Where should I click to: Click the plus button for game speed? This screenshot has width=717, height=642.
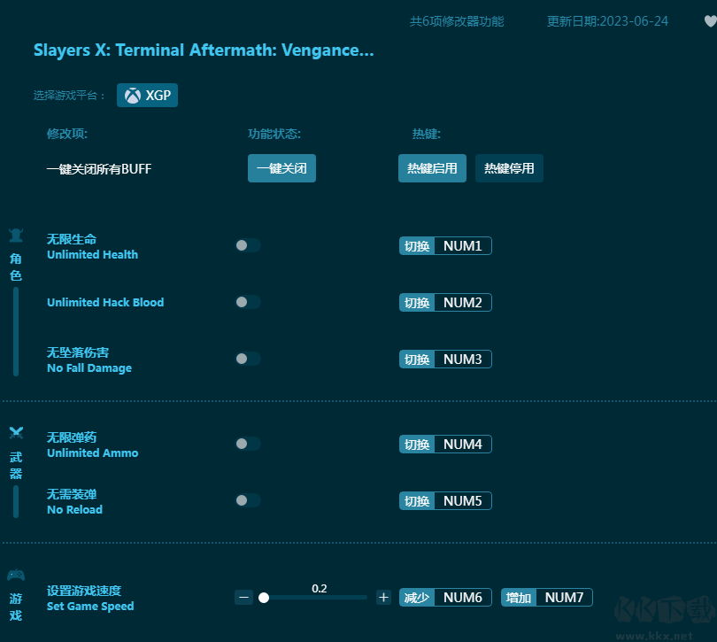point(383,597)
